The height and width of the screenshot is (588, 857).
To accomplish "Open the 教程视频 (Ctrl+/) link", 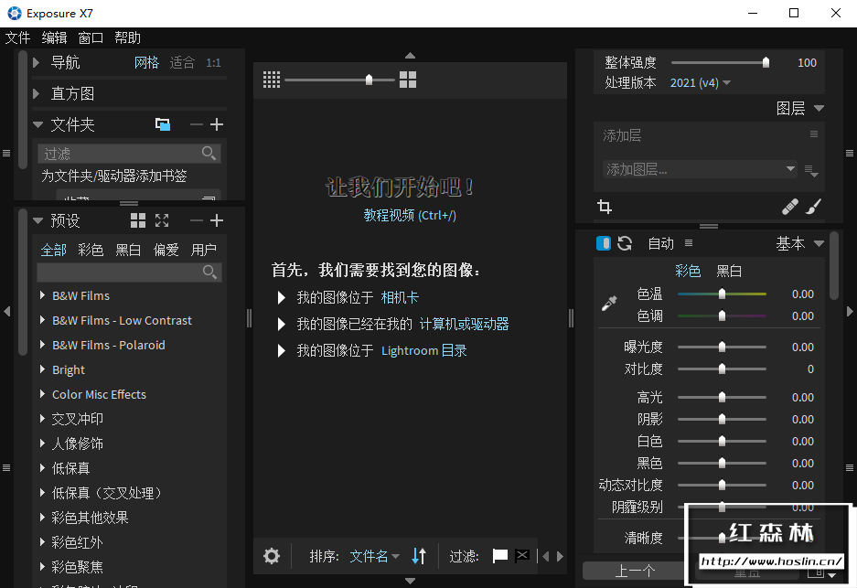I will [x=410, y=215].
